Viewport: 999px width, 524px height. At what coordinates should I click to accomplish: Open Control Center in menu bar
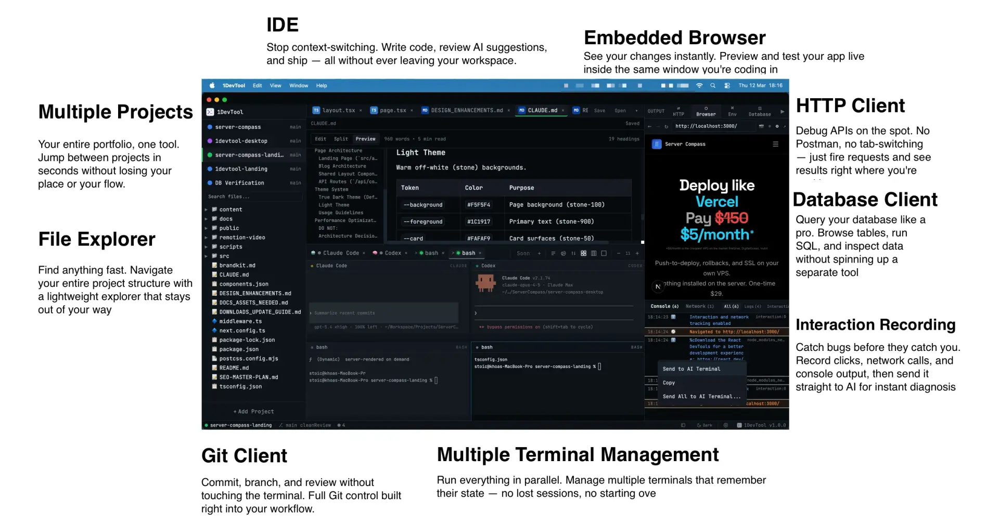[727, 85]
